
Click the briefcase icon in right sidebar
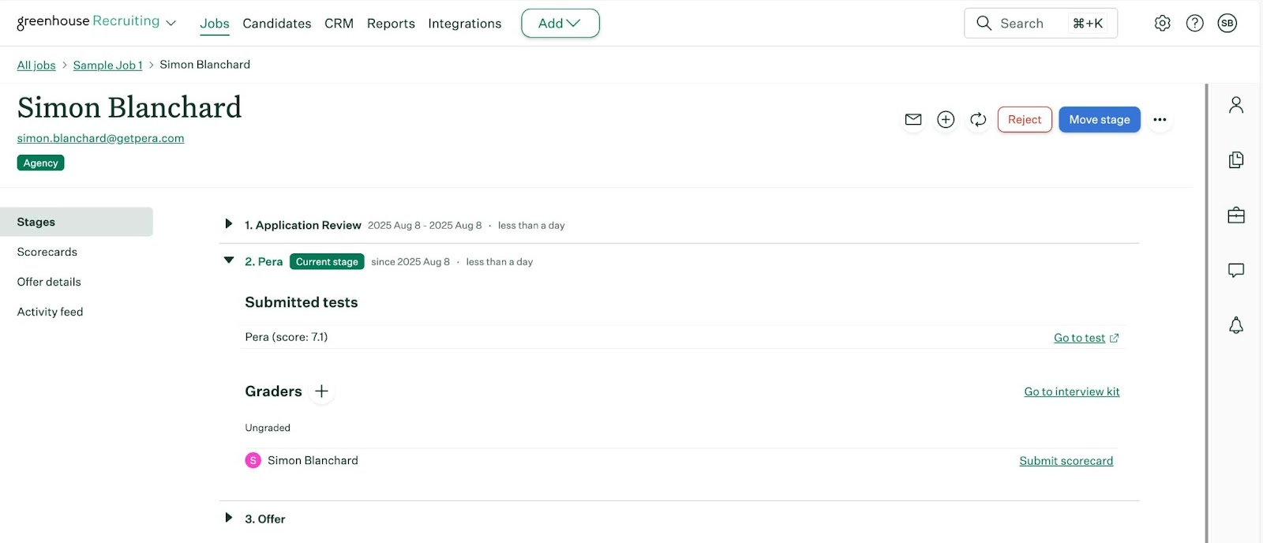pyautogui.click(x=1235, y=215)
